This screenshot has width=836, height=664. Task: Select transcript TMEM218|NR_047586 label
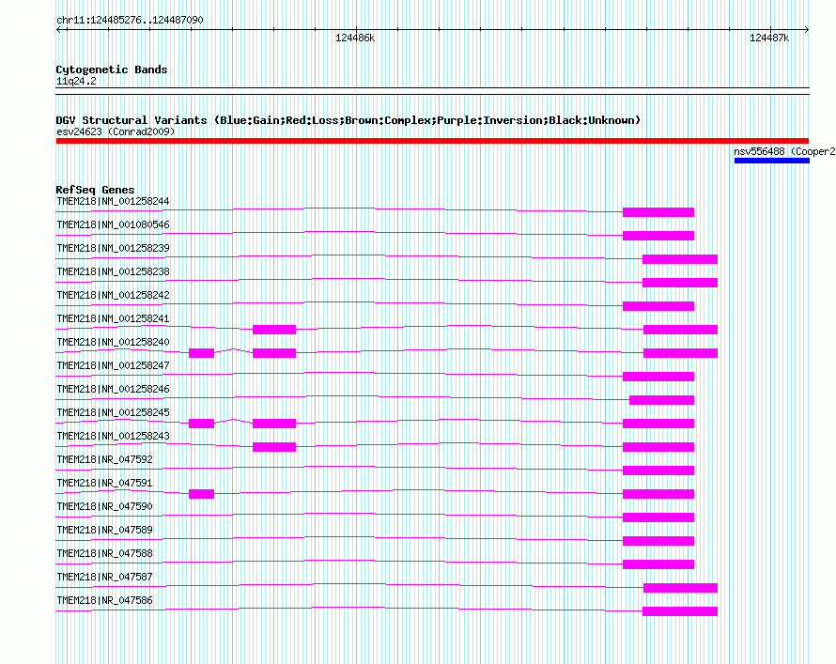(x=104, y=600)
